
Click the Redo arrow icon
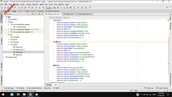coord(15,8)
